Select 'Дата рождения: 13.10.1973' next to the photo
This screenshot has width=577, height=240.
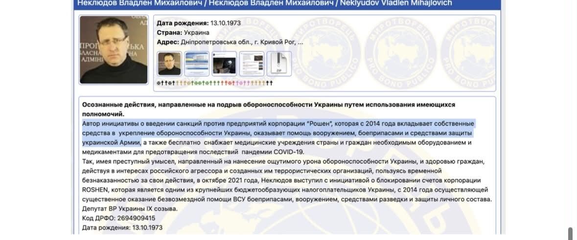point(199,23)
